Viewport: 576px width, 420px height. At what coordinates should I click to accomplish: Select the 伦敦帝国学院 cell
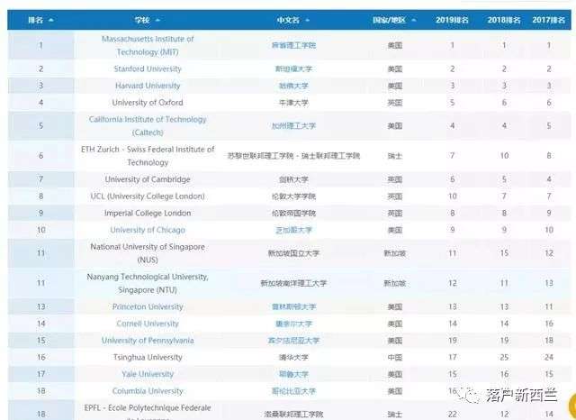point(293,214)
